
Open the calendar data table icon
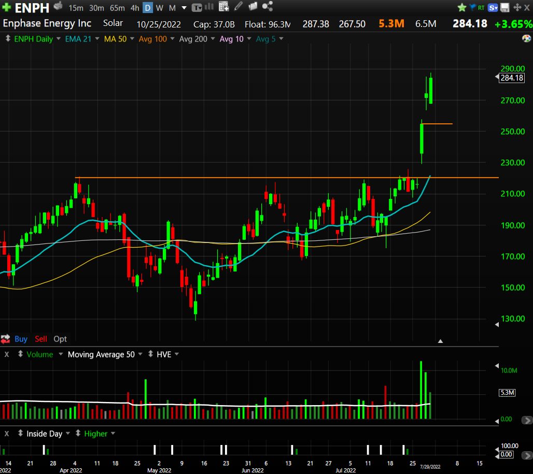pos(223,6)
